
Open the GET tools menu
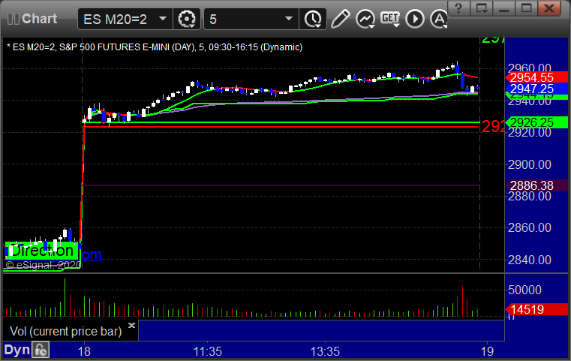point(390,19)
